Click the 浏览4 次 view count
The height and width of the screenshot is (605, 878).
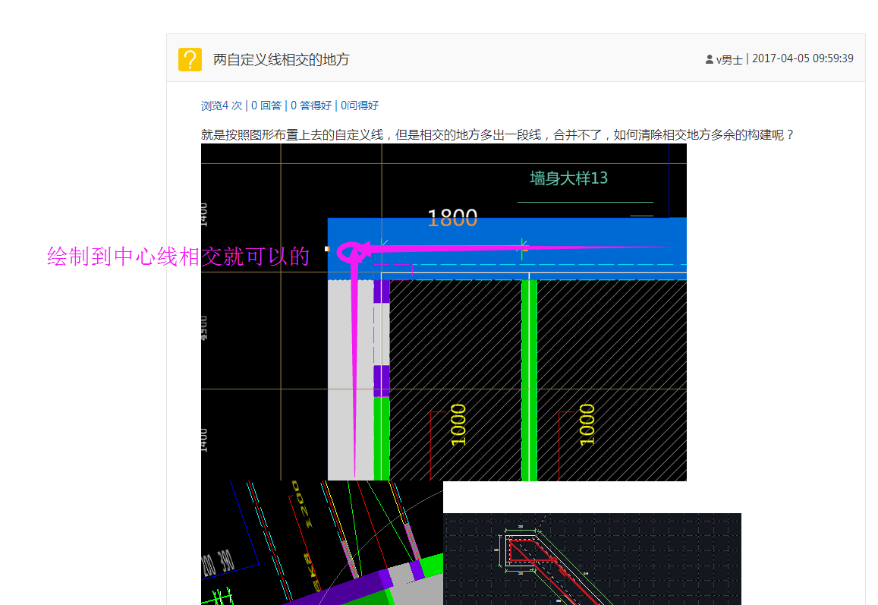tap(222, 106)
